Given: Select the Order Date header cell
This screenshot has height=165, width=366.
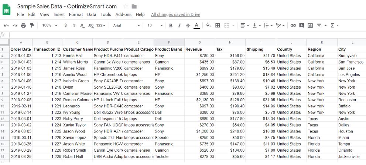Looking at the screenshot, I should point(21,49).
